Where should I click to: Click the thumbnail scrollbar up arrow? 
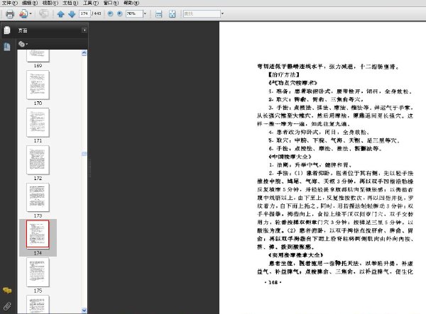(x=84, y=53)
